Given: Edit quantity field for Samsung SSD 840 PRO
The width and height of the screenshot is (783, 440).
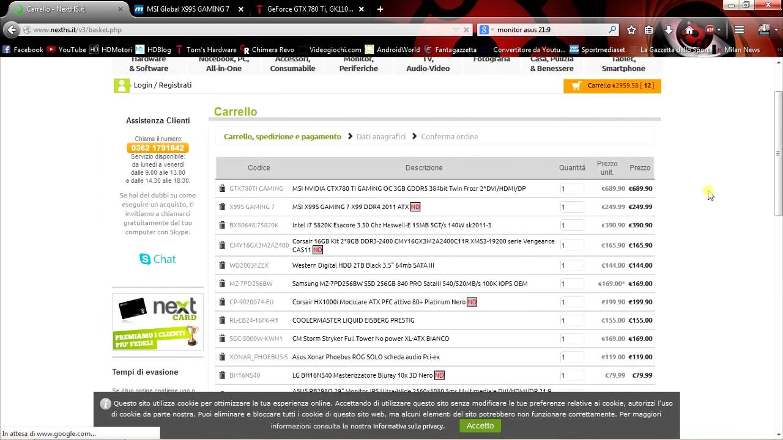Looking at the screenshot, I should click(x=572, y=284).
